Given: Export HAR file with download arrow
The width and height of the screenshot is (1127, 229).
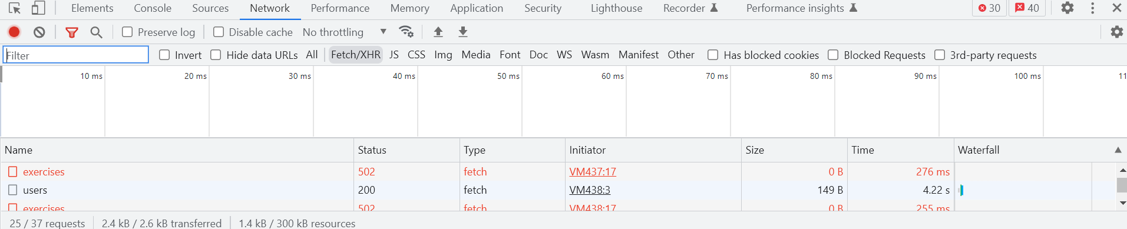Looking at the screenshot, I should click(463, 32).
